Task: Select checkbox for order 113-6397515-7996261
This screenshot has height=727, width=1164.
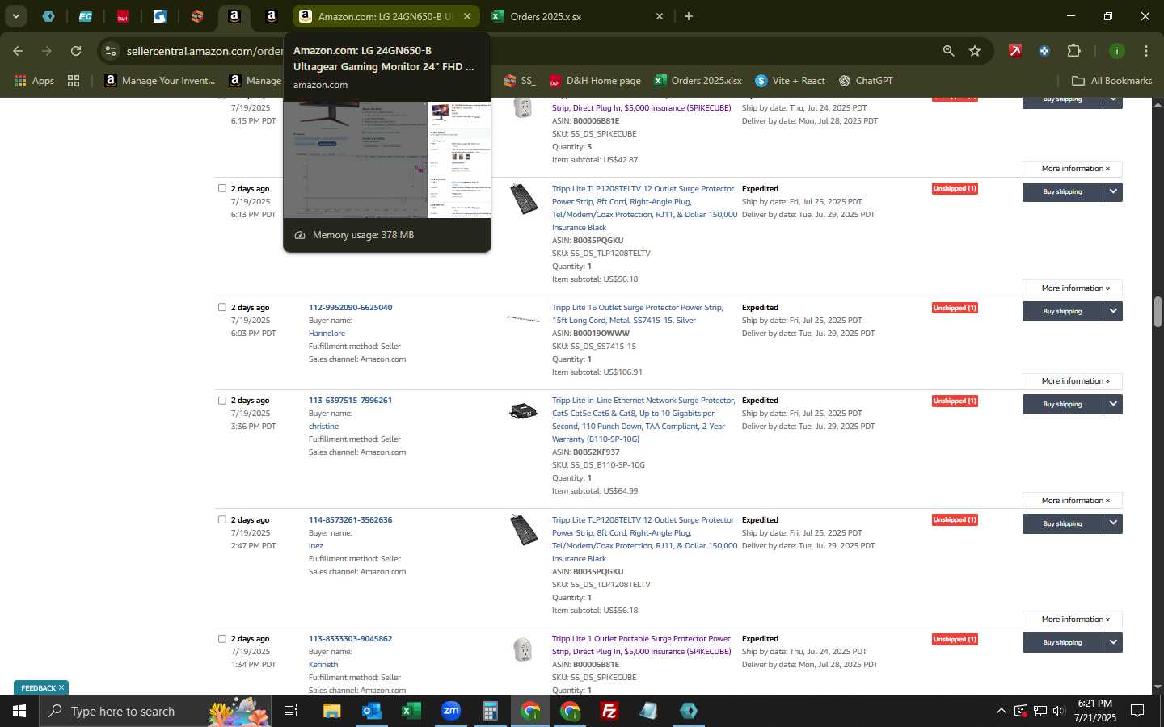Action: (222, 400)
